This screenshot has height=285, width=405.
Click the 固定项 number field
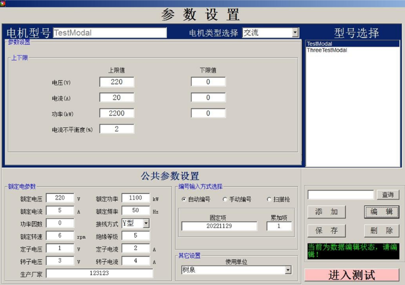tap(218, 226)
